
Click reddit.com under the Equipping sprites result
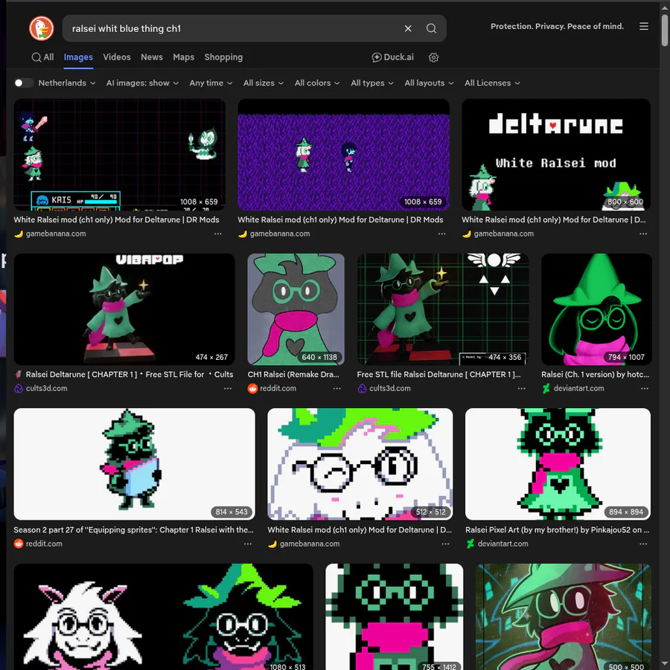coord(44,544)
